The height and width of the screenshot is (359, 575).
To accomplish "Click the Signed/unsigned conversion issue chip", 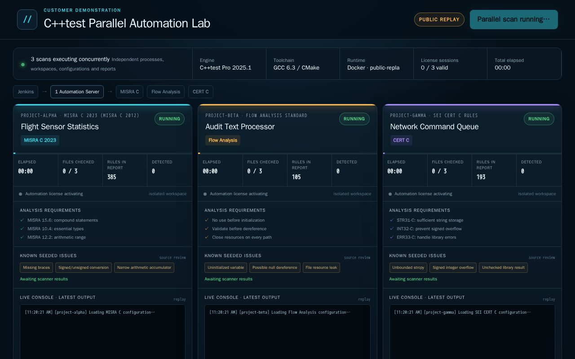I will (84, 267).
